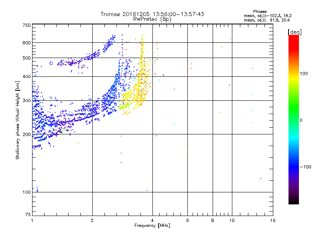This screenshot has width=321, height=240.
Task: Click the y-axis '75' tick label
Action: (x=28, y=214)
